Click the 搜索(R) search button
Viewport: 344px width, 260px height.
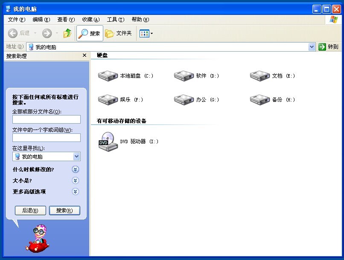tap(64, 211)
